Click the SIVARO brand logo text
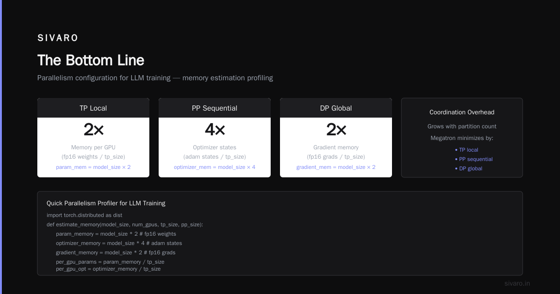Viewport: 560px width, 294px height. click(x=58, y=38)
